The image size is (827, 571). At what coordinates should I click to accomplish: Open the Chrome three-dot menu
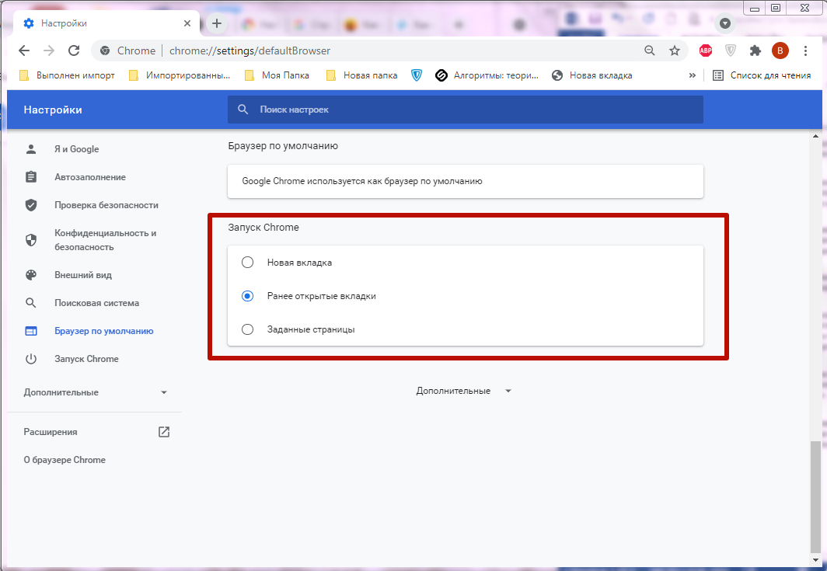(804, 50)
